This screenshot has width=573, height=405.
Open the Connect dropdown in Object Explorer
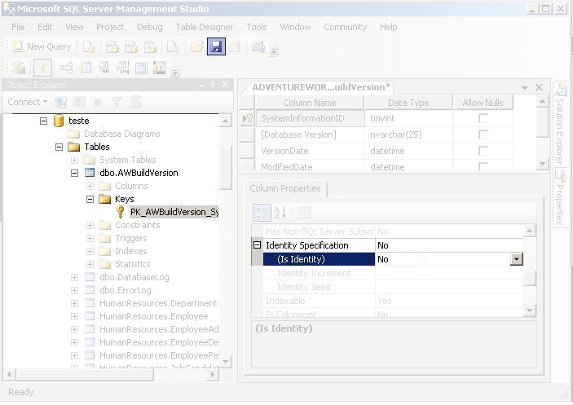coord(28,102)
